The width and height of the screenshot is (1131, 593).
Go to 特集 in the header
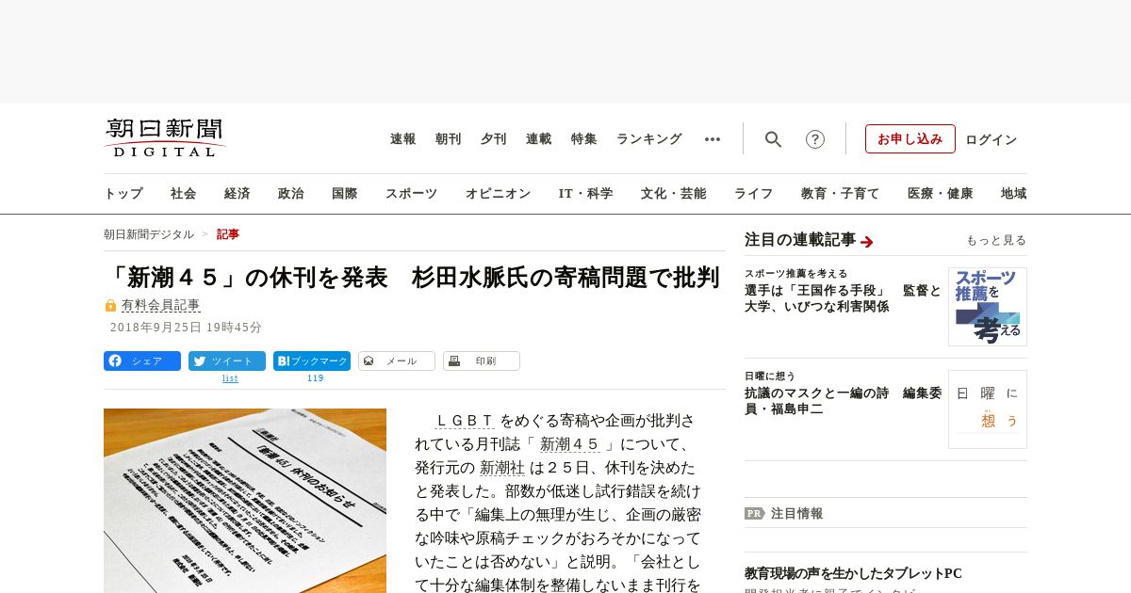coord(584,139)
